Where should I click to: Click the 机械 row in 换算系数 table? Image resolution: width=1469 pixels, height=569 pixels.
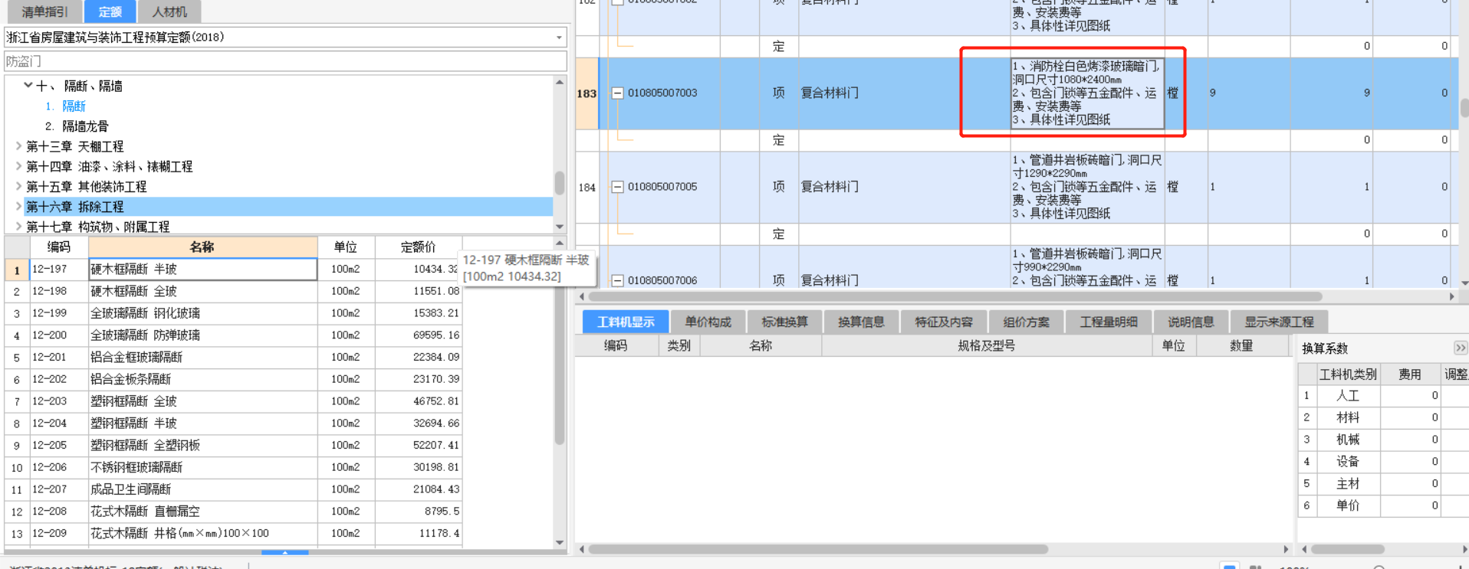(1383, 440)
